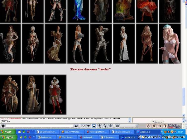Screen dimensions: 187x140
Task: Select the red skirt dancer avatar
Action: 147,11
